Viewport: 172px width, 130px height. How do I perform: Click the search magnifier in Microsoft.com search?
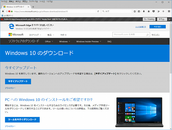coord(147,35)
